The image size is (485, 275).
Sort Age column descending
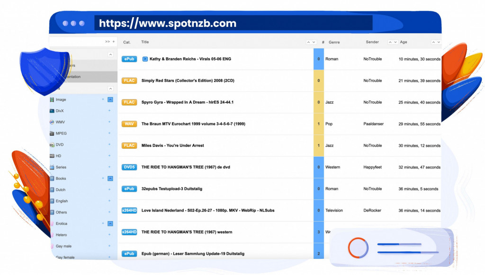point(439,42)
